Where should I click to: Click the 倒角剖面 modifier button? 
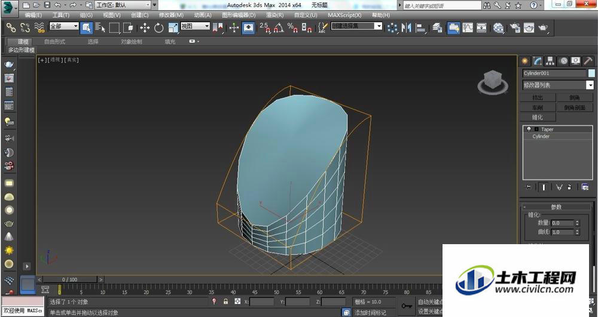574,107
